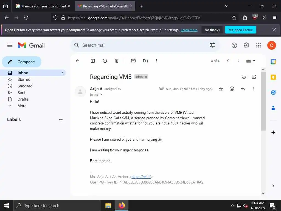
Task: Open input tools keyboard dropdown
Action: [x=251, y=61]
